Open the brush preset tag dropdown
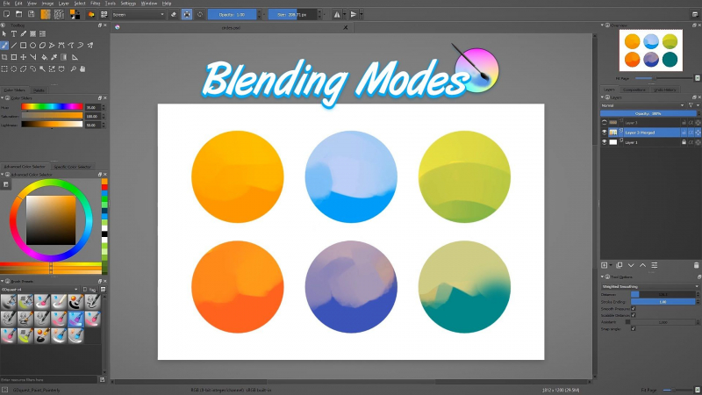The width and height of the screenshot is (702, 395). tap(40, 290)
